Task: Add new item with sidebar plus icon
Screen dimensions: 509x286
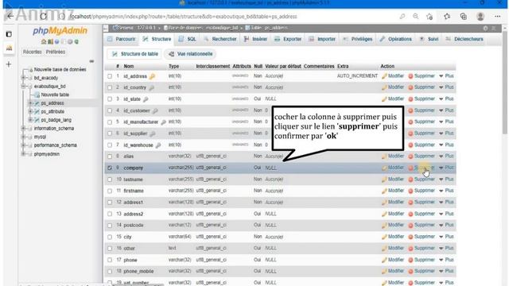Action: [x=9, y=64]
